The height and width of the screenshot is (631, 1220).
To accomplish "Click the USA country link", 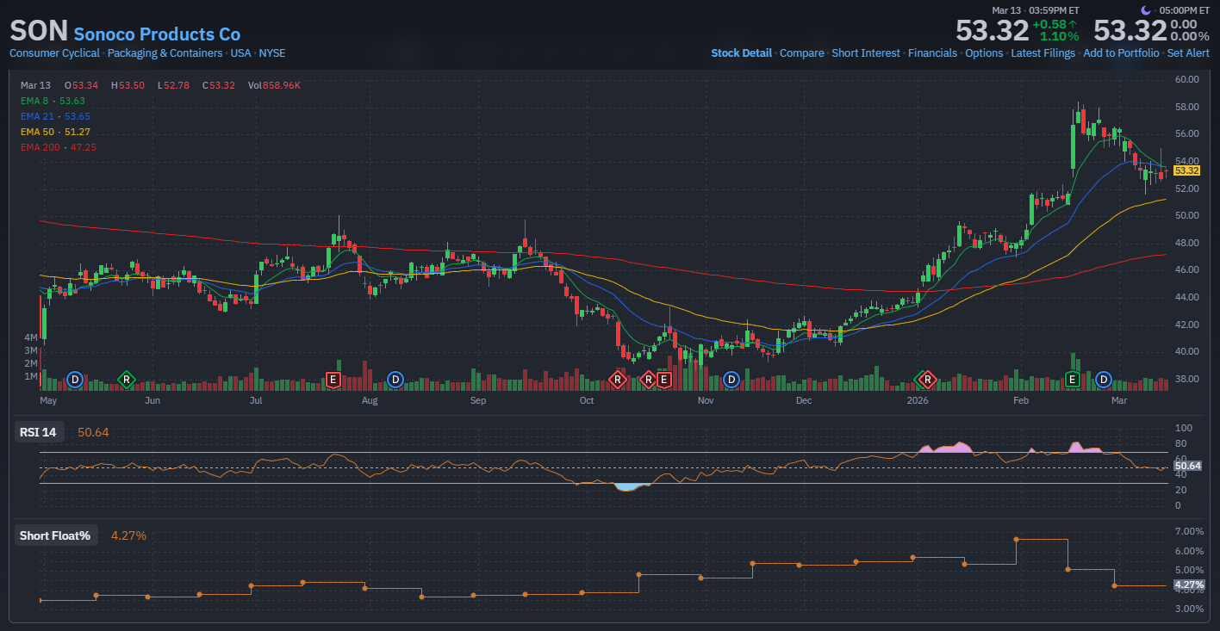I will (240, 53).
